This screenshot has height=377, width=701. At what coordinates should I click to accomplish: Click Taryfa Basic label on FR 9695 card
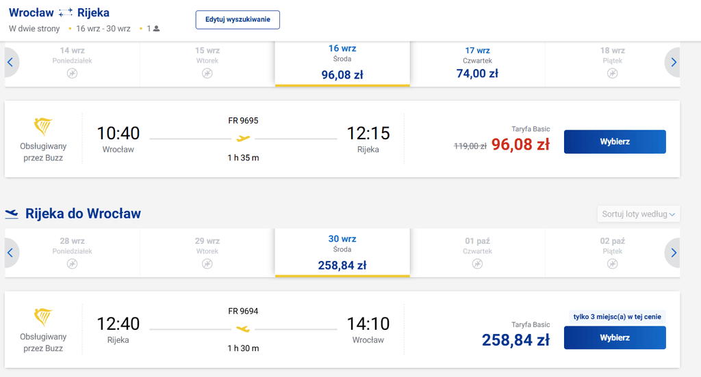pyautogui.click(x=531, y=129)
